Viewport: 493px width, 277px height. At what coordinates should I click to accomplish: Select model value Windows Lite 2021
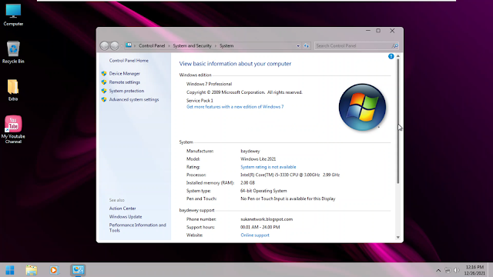coord(258,159)
